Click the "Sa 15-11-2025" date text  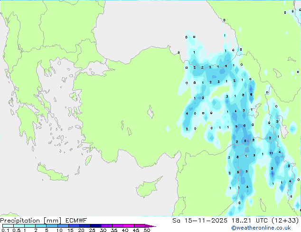coord(200,221)
